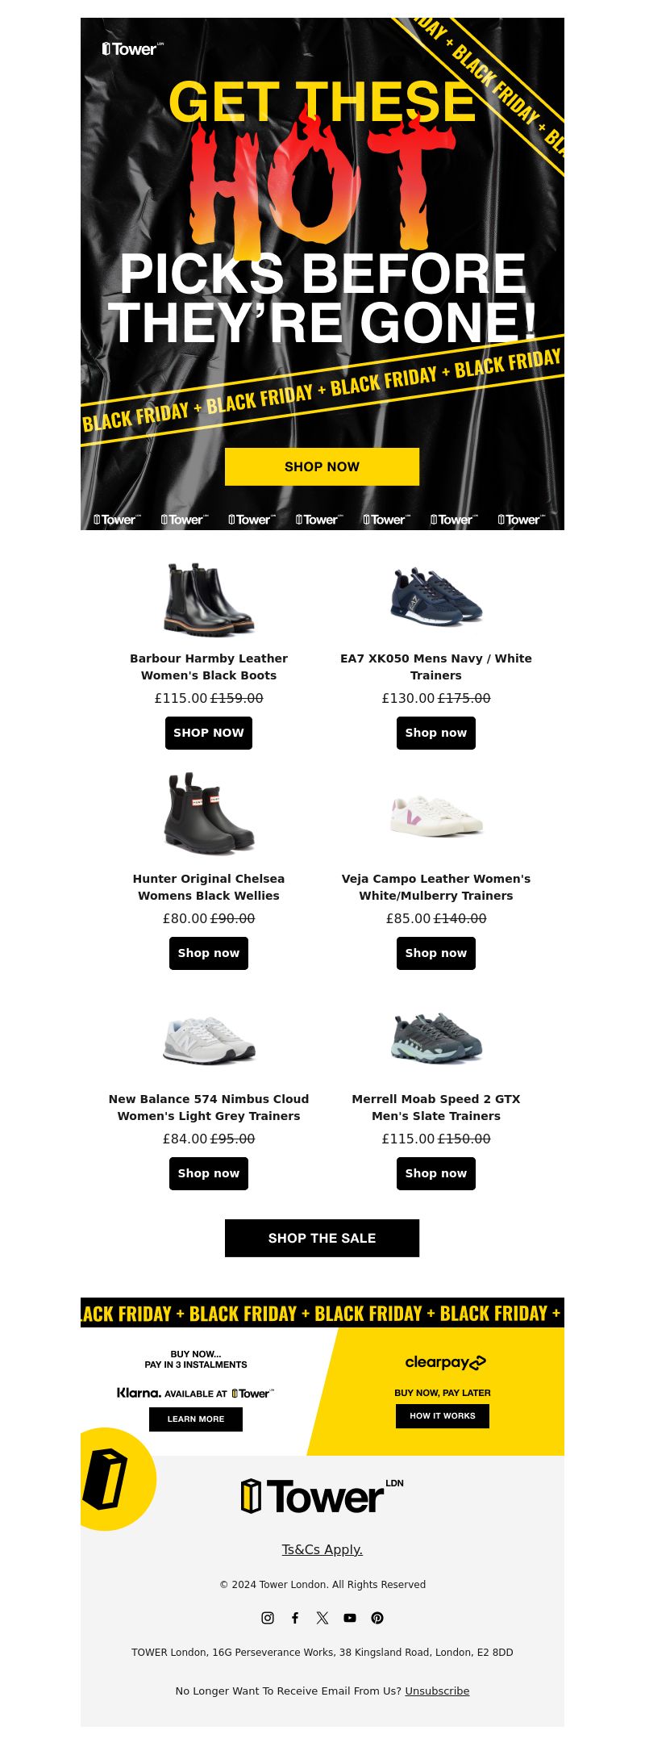
Task: Click the yellow circle Tower emblem
Action: click(x=113, y=1479)
